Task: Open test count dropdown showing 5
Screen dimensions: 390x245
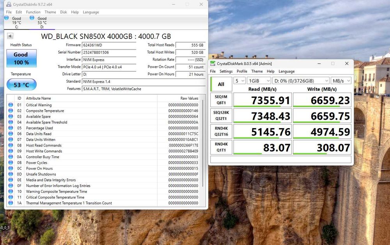Action: coord(239,81)
